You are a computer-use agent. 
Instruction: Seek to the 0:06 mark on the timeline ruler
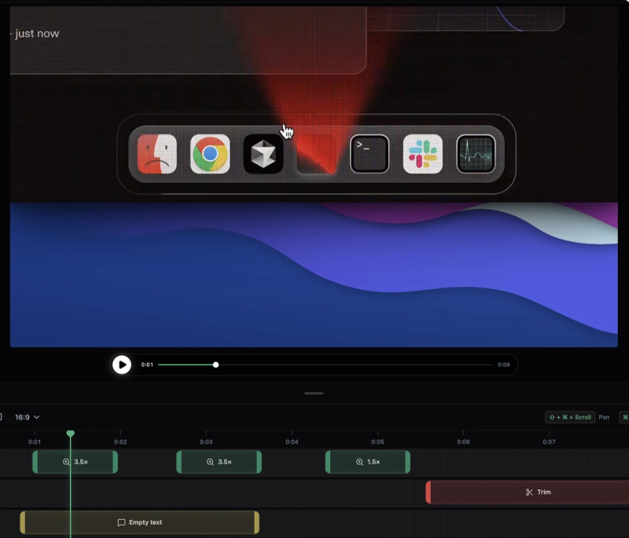pos(463,442)
